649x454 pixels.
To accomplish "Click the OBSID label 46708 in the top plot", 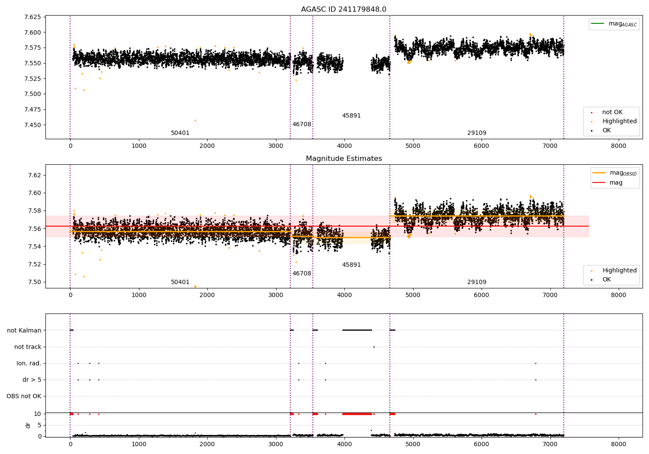I will [x=302, y=125].
